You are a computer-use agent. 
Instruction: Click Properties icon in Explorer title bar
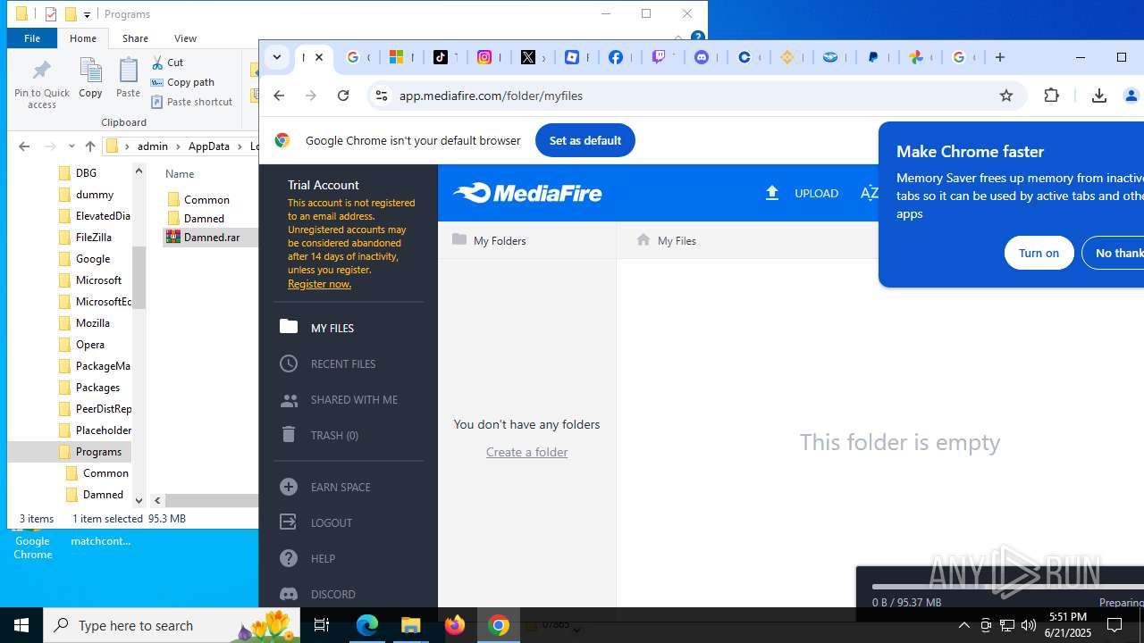51,14
